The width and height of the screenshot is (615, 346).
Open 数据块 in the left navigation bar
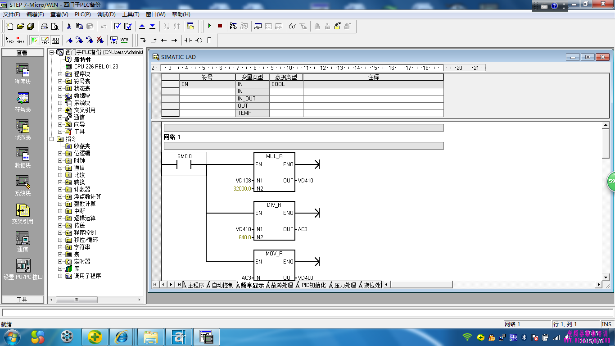point(23,158)
